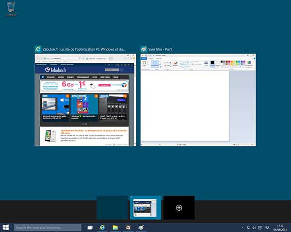Open the notifications action center icon
This screenshot has width=291, height=232.
(x=260, y=228)
